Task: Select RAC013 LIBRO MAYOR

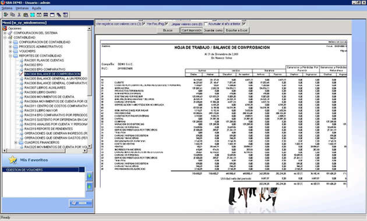Action: [x=41, y=110]
